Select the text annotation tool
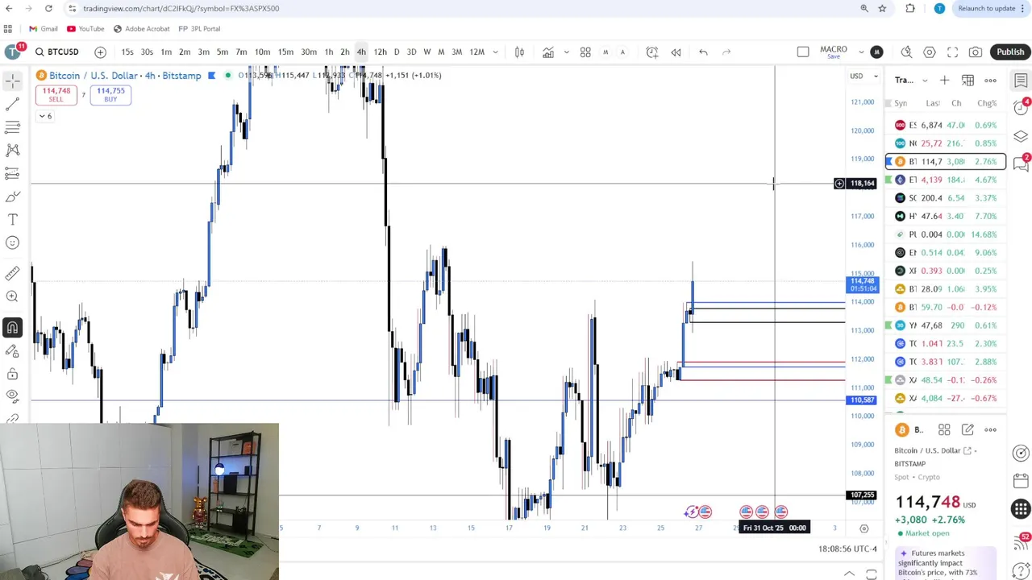 click(12, 219)
